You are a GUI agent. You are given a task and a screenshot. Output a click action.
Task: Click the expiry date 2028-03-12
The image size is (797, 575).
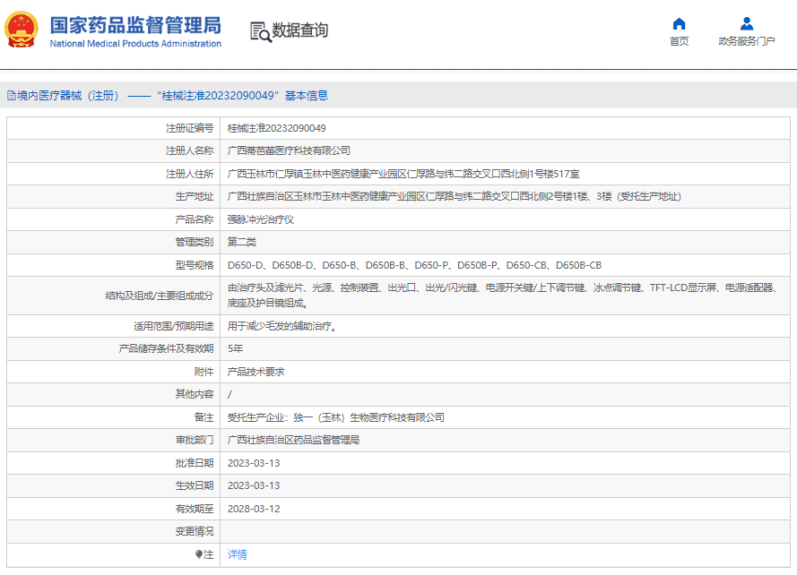254,509
